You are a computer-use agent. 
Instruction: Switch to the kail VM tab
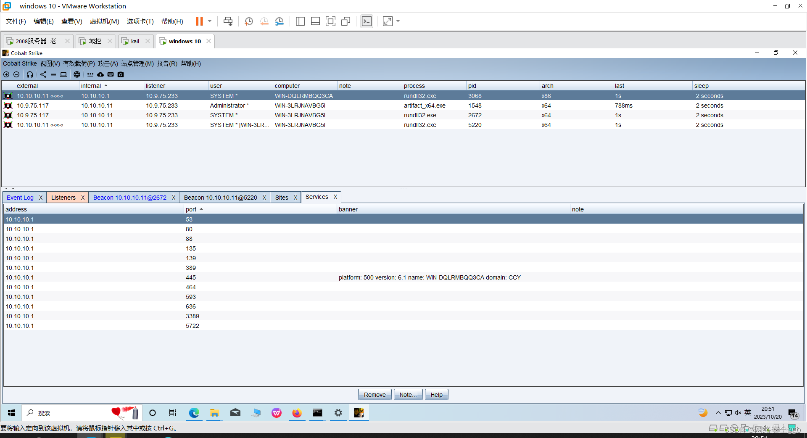click(135, 41)
